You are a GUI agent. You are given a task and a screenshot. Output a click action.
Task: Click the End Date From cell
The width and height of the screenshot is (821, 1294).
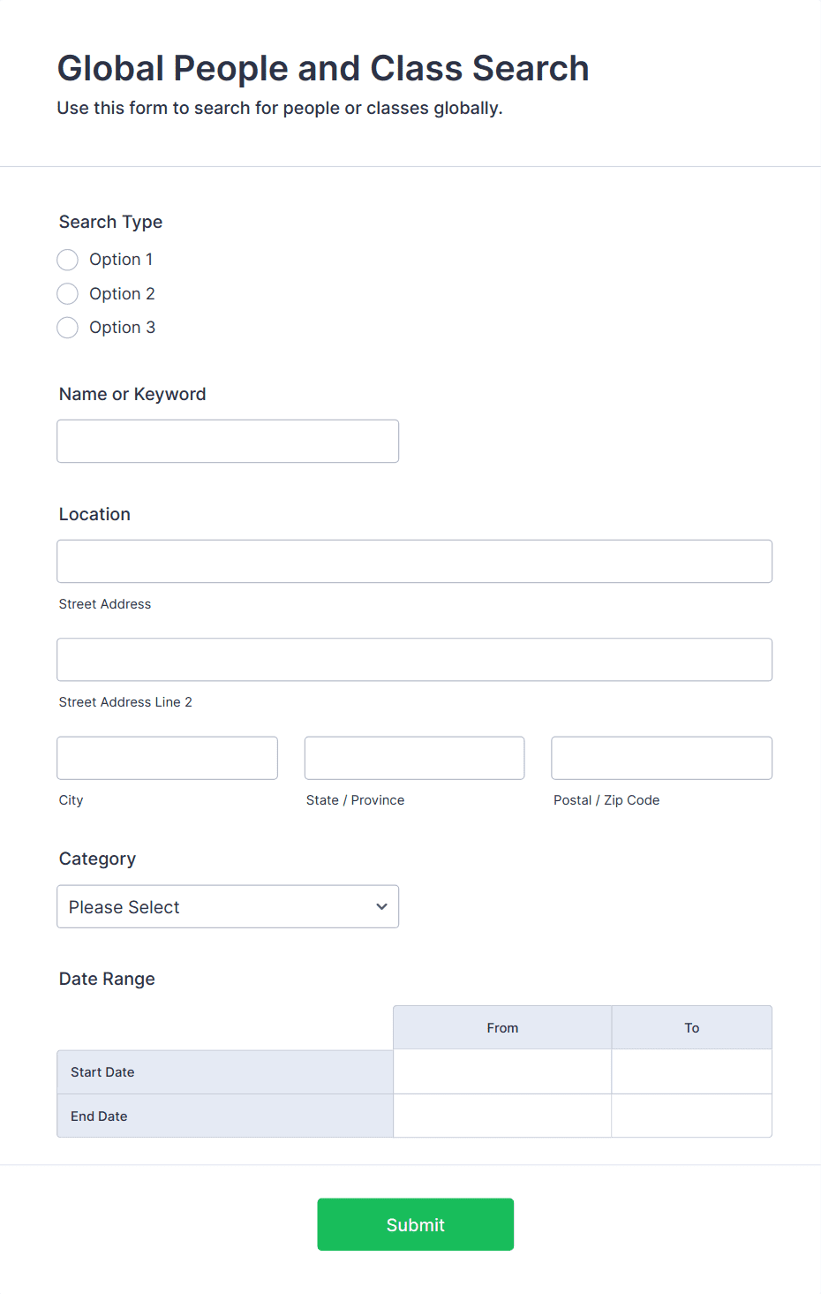coord(501,1116)
